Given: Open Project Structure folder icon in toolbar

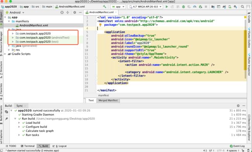Looking at the screenshot, I should pos(213,7).
